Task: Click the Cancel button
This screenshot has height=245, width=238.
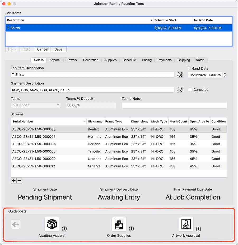Action: (43, 49)
